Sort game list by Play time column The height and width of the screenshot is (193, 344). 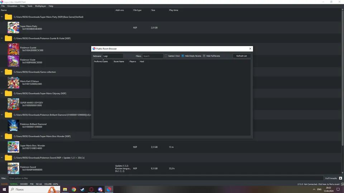click(173, 10)
